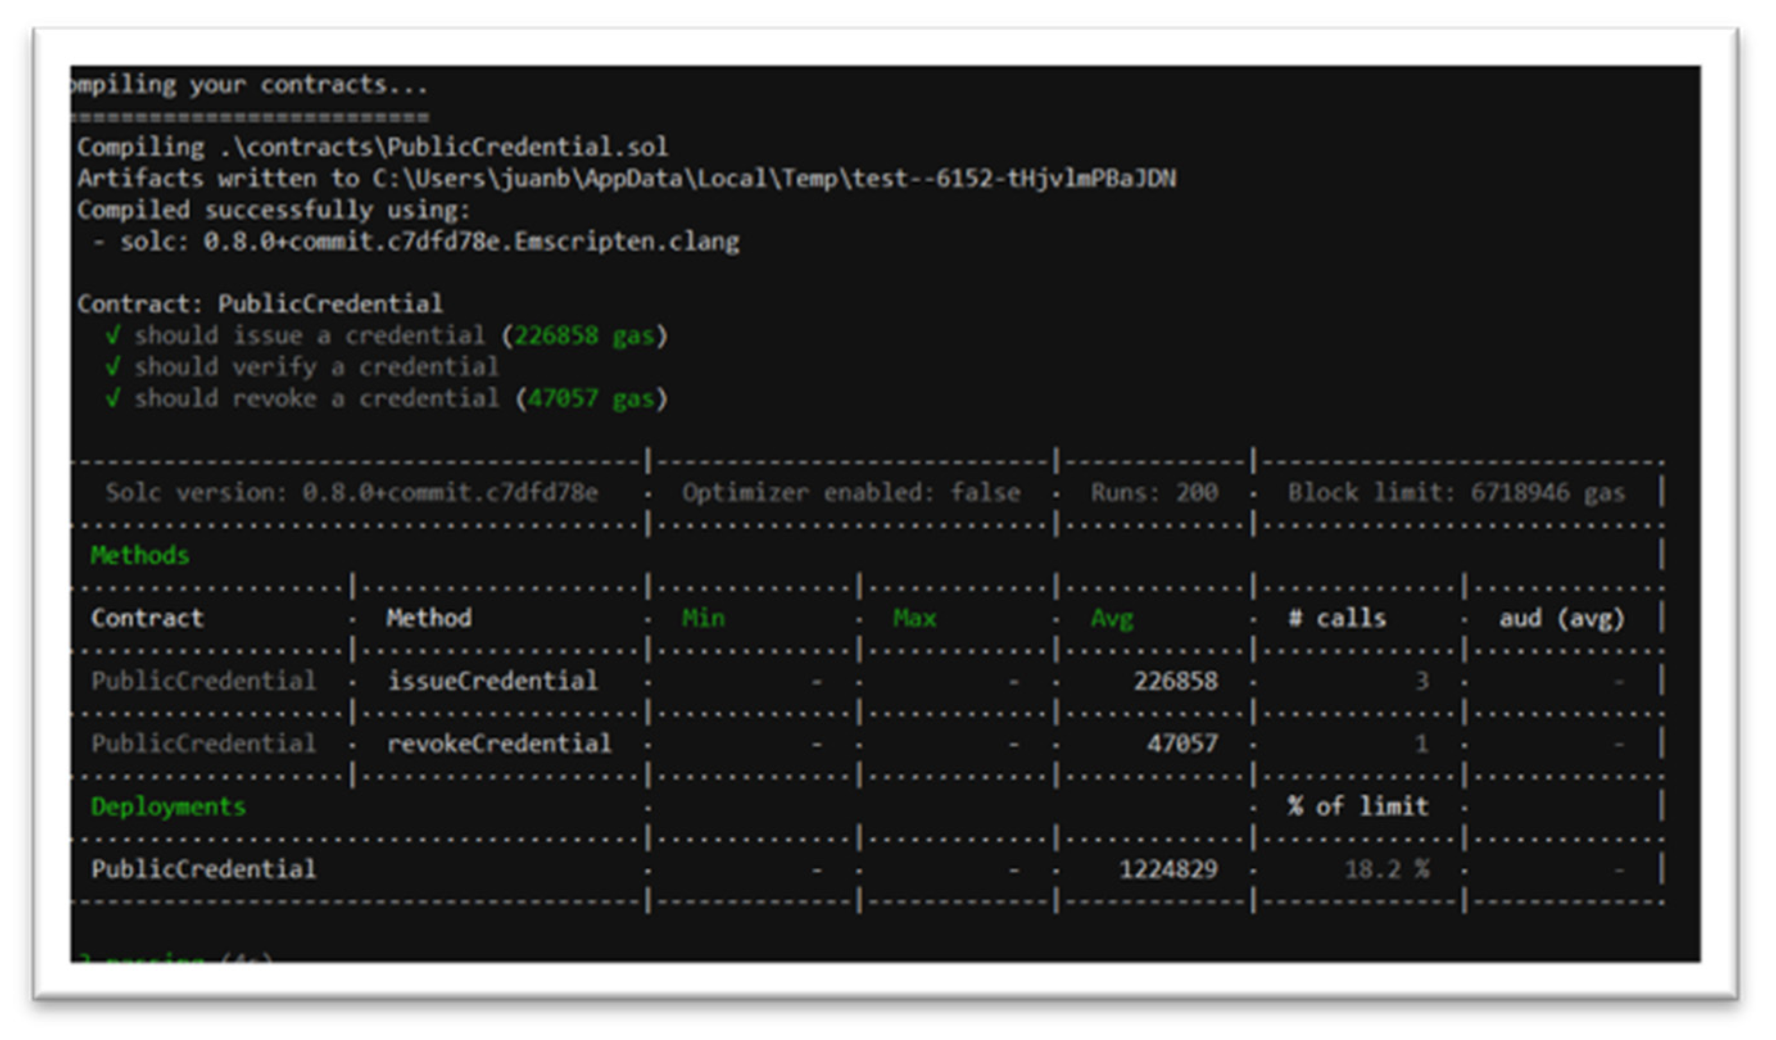Click the deployment gas value 1224829

point(1168,869)
